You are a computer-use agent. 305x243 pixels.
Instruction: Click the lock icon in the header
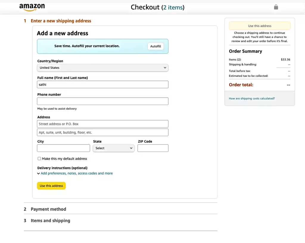point(276,7)
